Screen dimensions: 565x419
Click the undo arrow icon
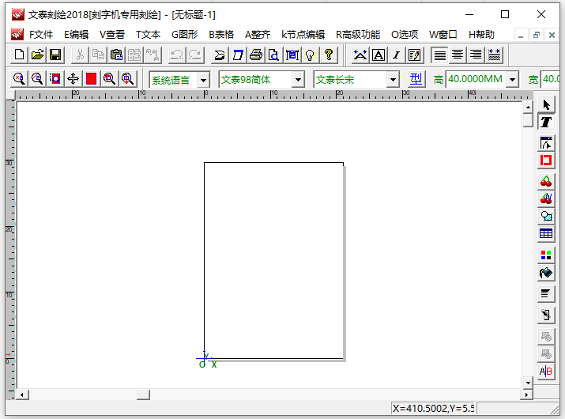click(176, 55)
